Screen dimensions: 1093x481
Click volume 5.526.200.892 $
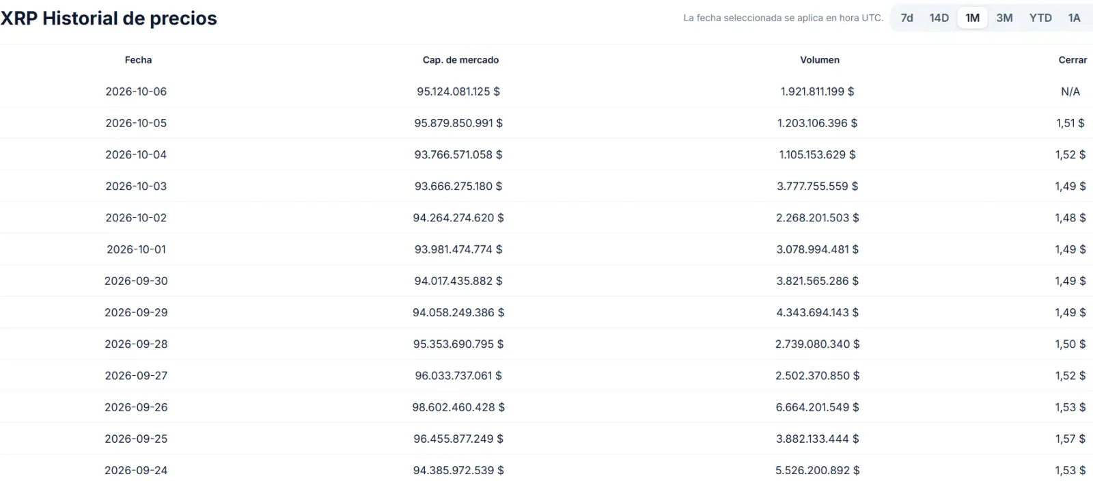tap(818, 470)
